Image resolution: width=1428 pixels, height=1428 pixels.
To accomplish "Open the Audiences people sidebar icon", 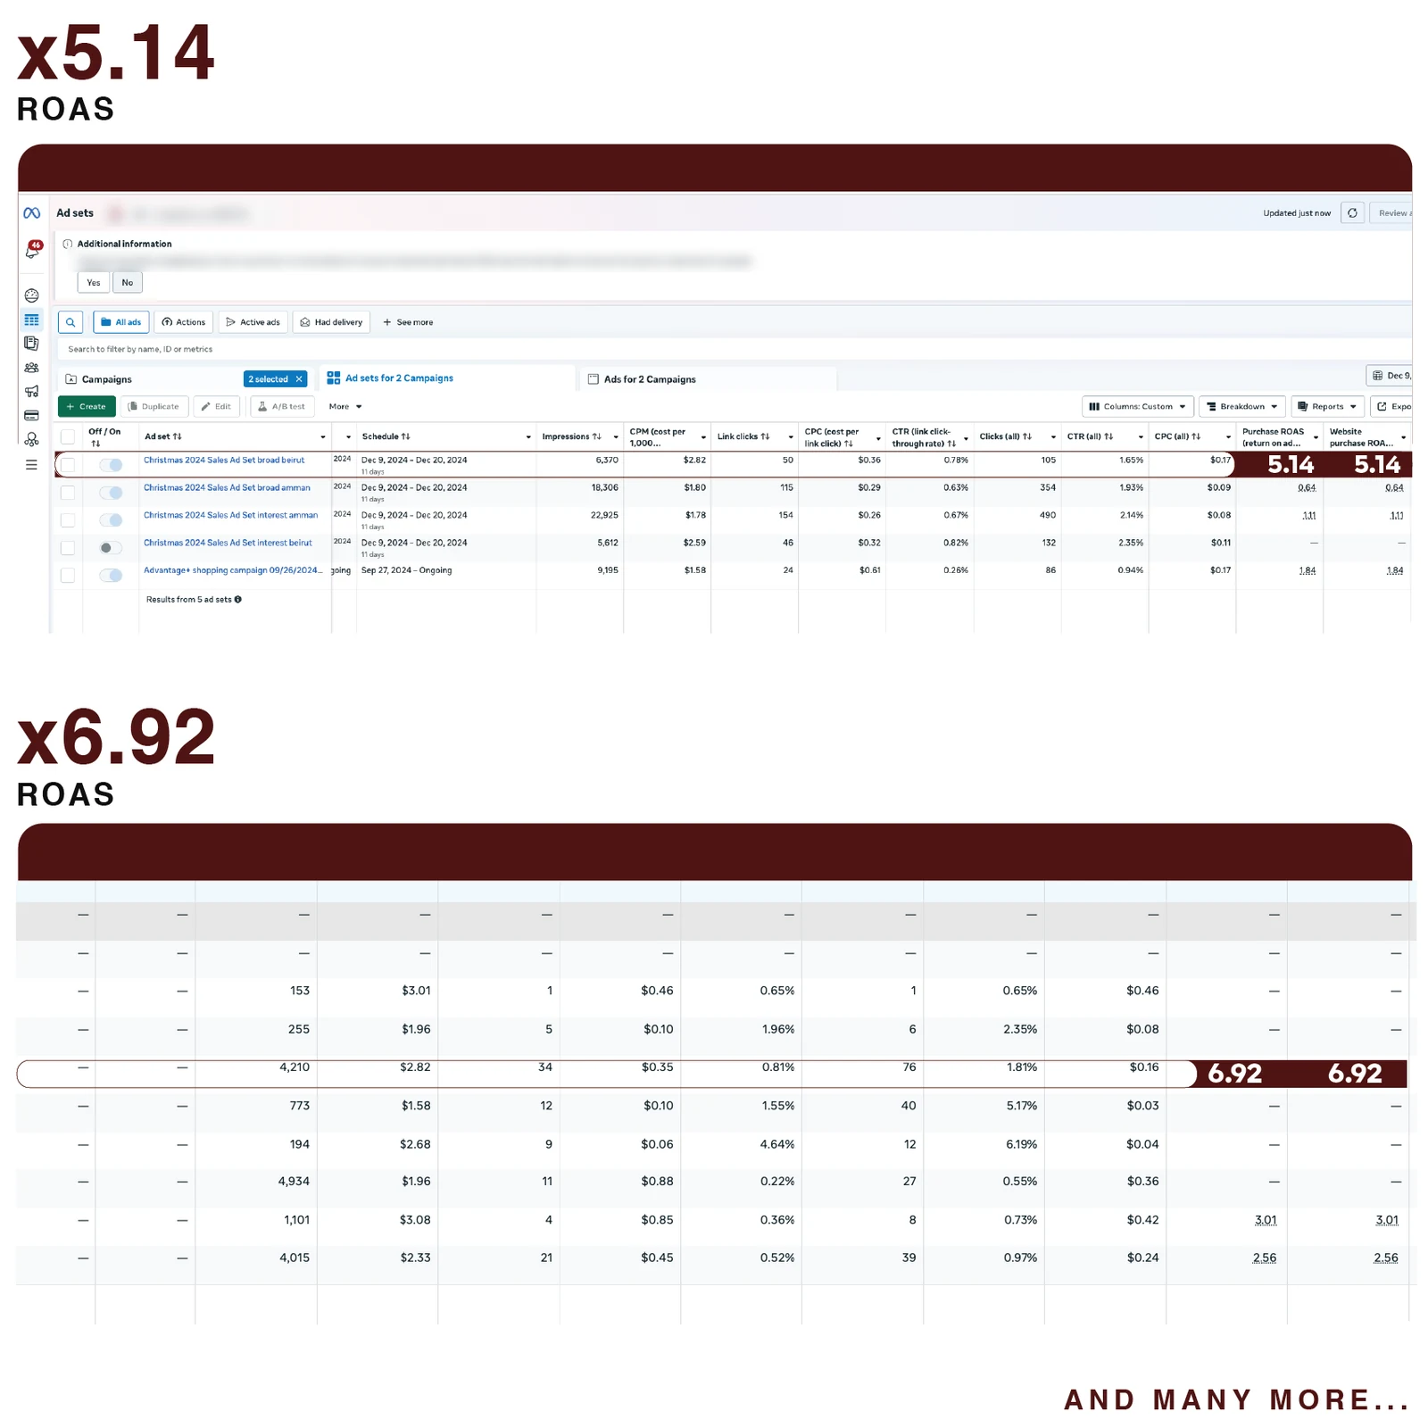I will 31,367.
